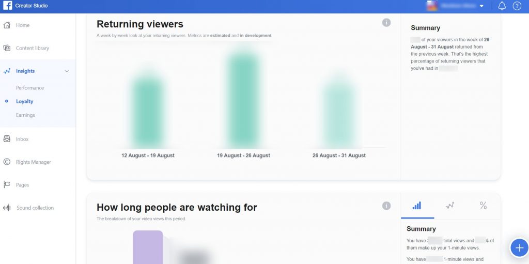
Task: Click 'How long people are watching for' heading
Action: pos(177,207)
